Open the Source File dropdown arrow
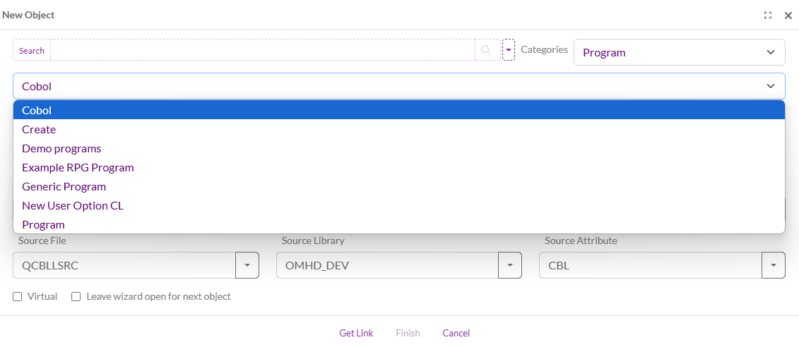Screen dimensions: 799x347 pos(247,265)
